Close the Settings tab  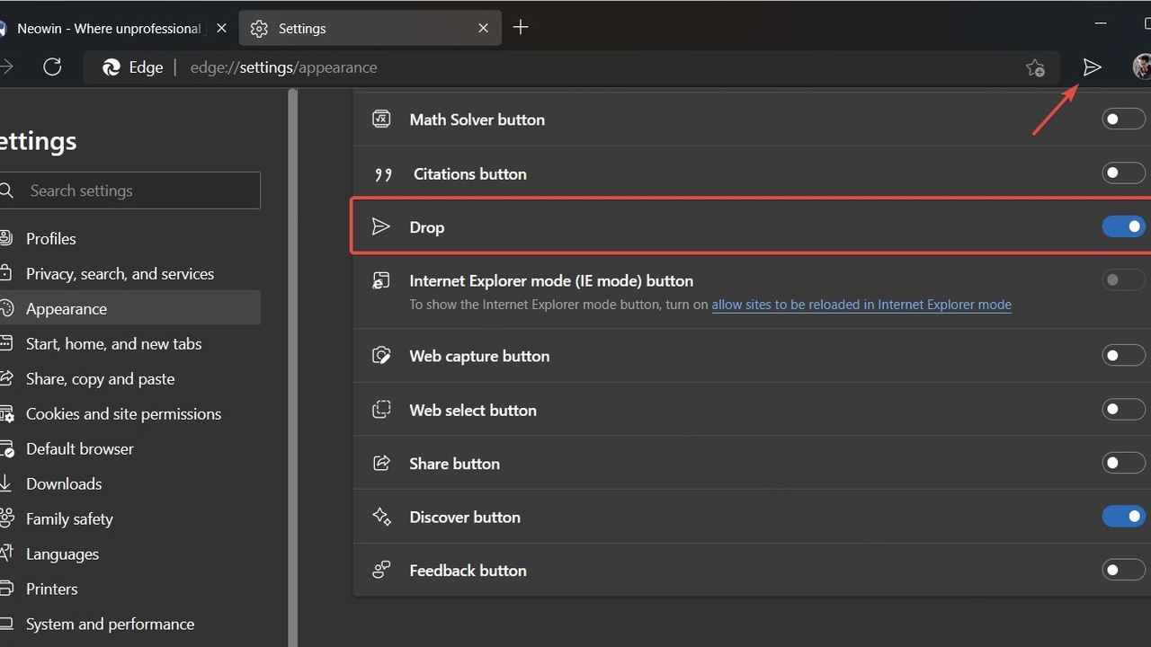tap(483, 29)
